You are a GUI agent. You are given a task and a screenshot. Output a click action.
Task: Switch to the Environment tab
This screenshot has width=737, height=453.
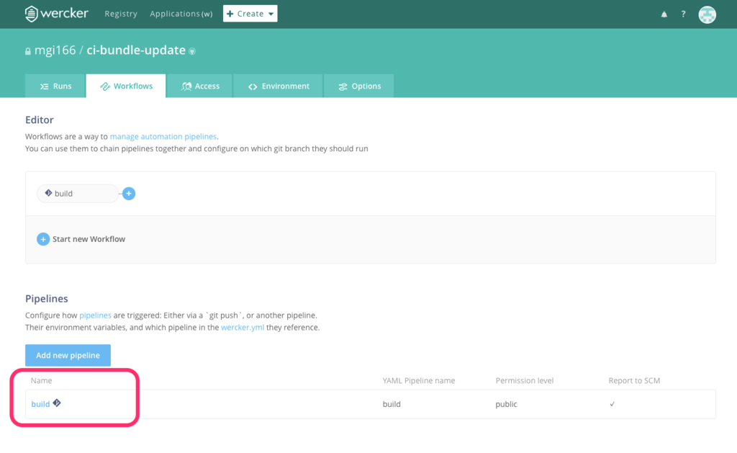coord(279,86)
